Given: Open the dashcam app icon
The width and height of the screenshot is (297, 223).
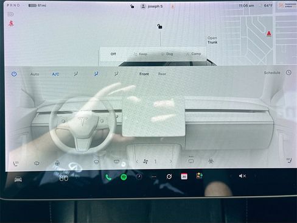Looking at the screenshot, I should 139,177.
